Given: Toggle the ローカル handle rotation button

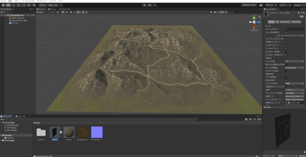Looking at the screenshot, I should click(53, 5).
